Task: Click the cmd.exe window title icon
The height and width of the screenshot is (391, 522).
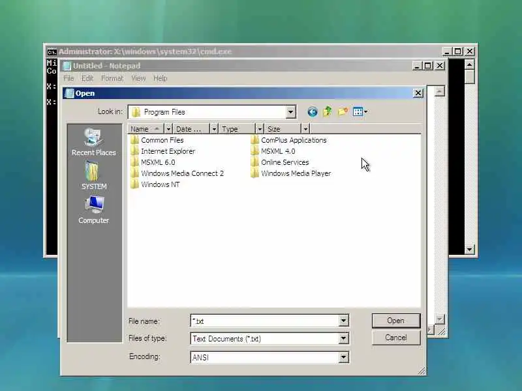Action: coord(52,52)
